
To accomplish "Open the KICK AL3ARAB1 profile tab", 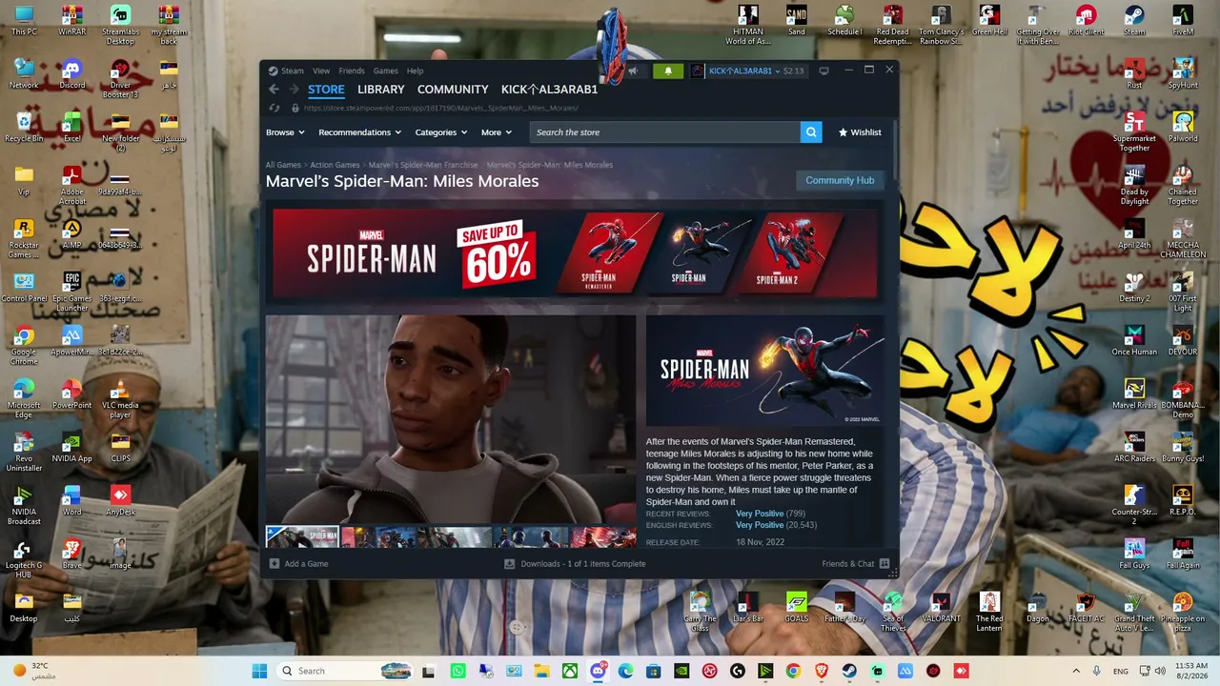I will coord(550,90).
